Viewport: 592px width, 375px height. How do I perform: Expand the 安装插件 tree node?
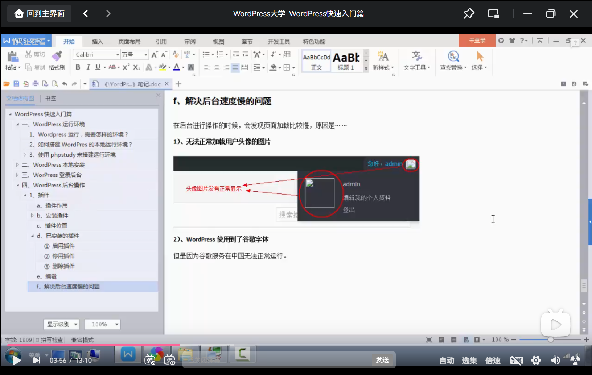click(x=32, y=216)
